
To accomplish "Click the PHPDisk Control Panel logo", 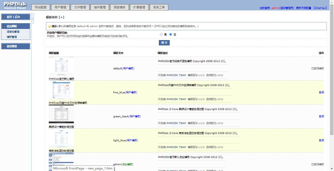I will tap(15, 5).
